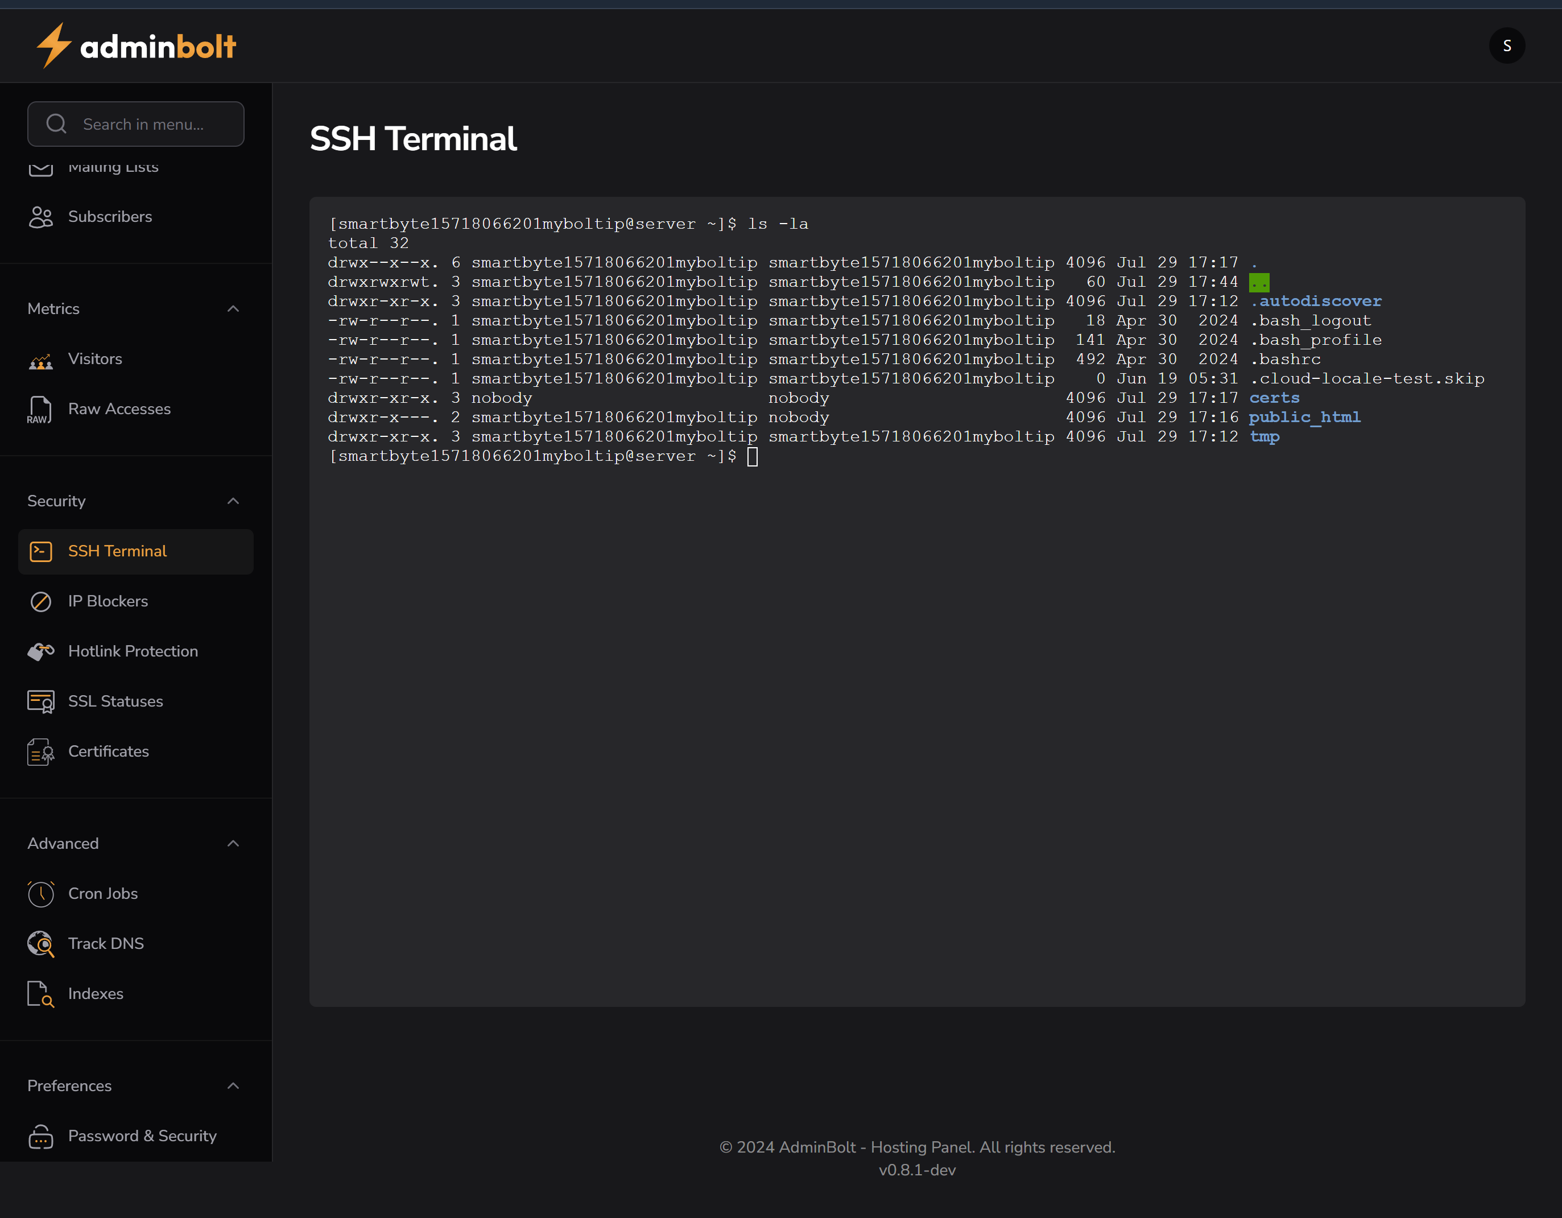
Task: Collapse the Preferences section
Action: (x=233, y=1085)
